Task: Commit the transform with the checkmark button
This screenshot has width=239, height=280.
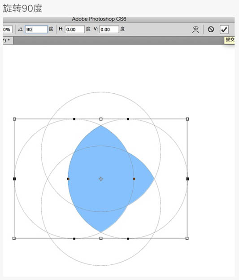Action: 224,29
